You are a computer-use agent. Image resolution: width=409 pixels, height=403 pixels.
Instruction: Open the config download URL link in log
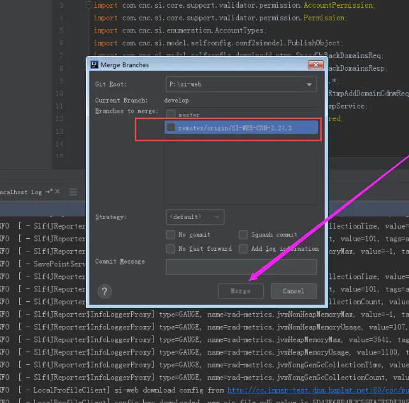tap(318, 390)
